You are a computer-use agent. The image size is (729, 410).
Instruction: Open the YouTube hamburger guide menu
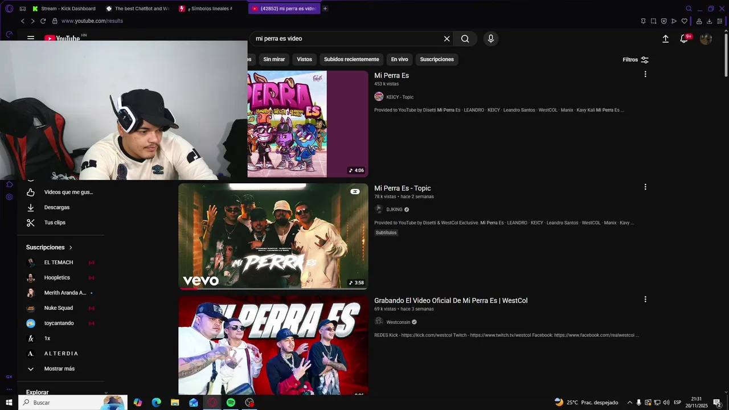click(31, 38)
